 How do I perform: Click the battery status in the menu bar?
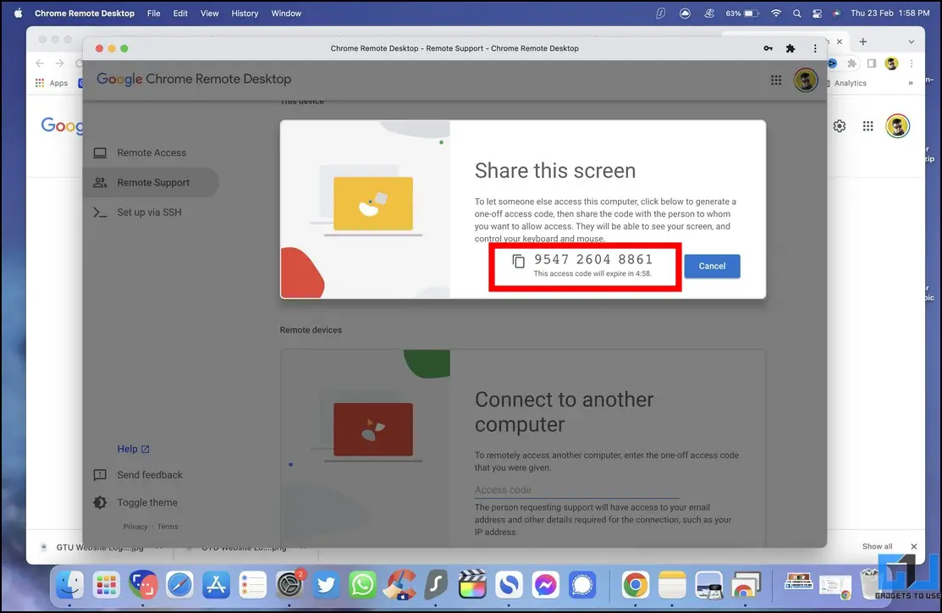pyautogui.click(x=742, y=14)
